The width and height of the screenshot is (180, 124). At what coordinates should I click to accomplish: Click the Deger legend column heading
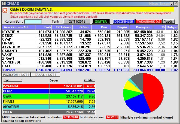tap(59, 80)
